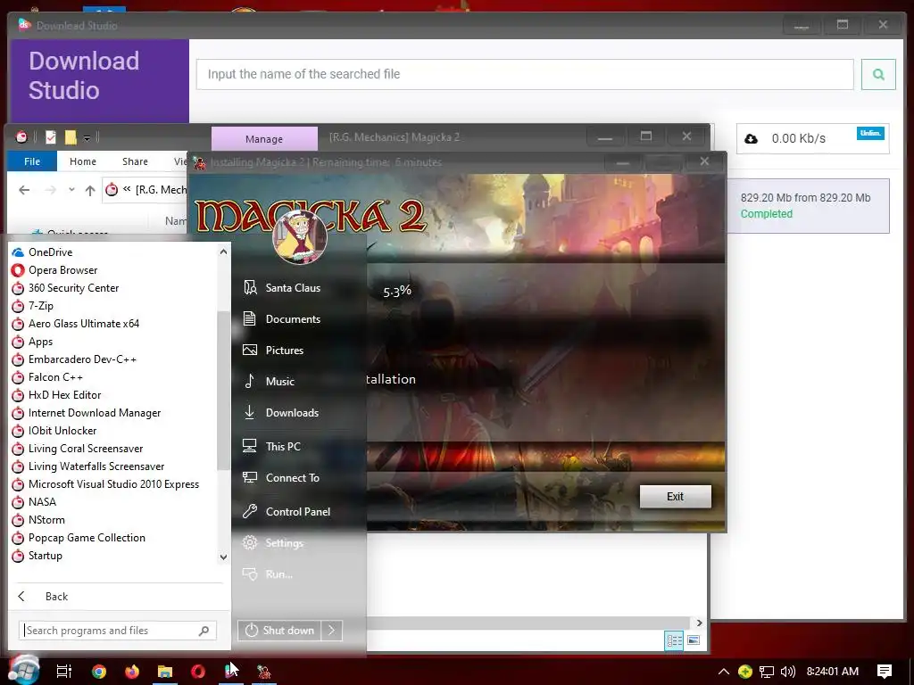This screenshot has height=685, width=914.
Task: Open Embarcadero Dev-C++ entry
Action: pos(73,359)
